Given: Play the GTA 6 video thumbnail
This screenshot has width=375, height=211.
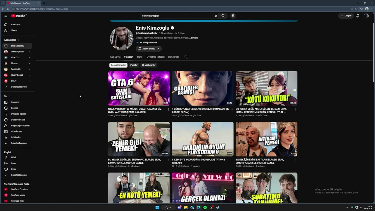Looking at the screenshot, I should click(139, 88).
